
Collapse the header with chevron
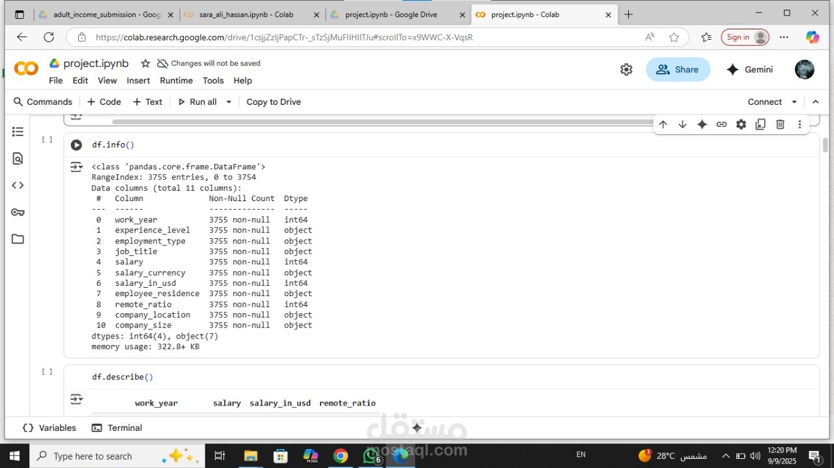815,102
